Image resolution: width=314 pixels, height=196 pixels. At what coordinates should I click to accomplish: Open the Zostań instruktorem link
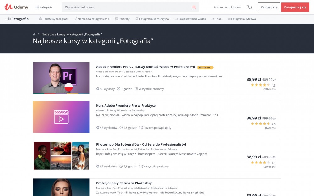(227, 7)
